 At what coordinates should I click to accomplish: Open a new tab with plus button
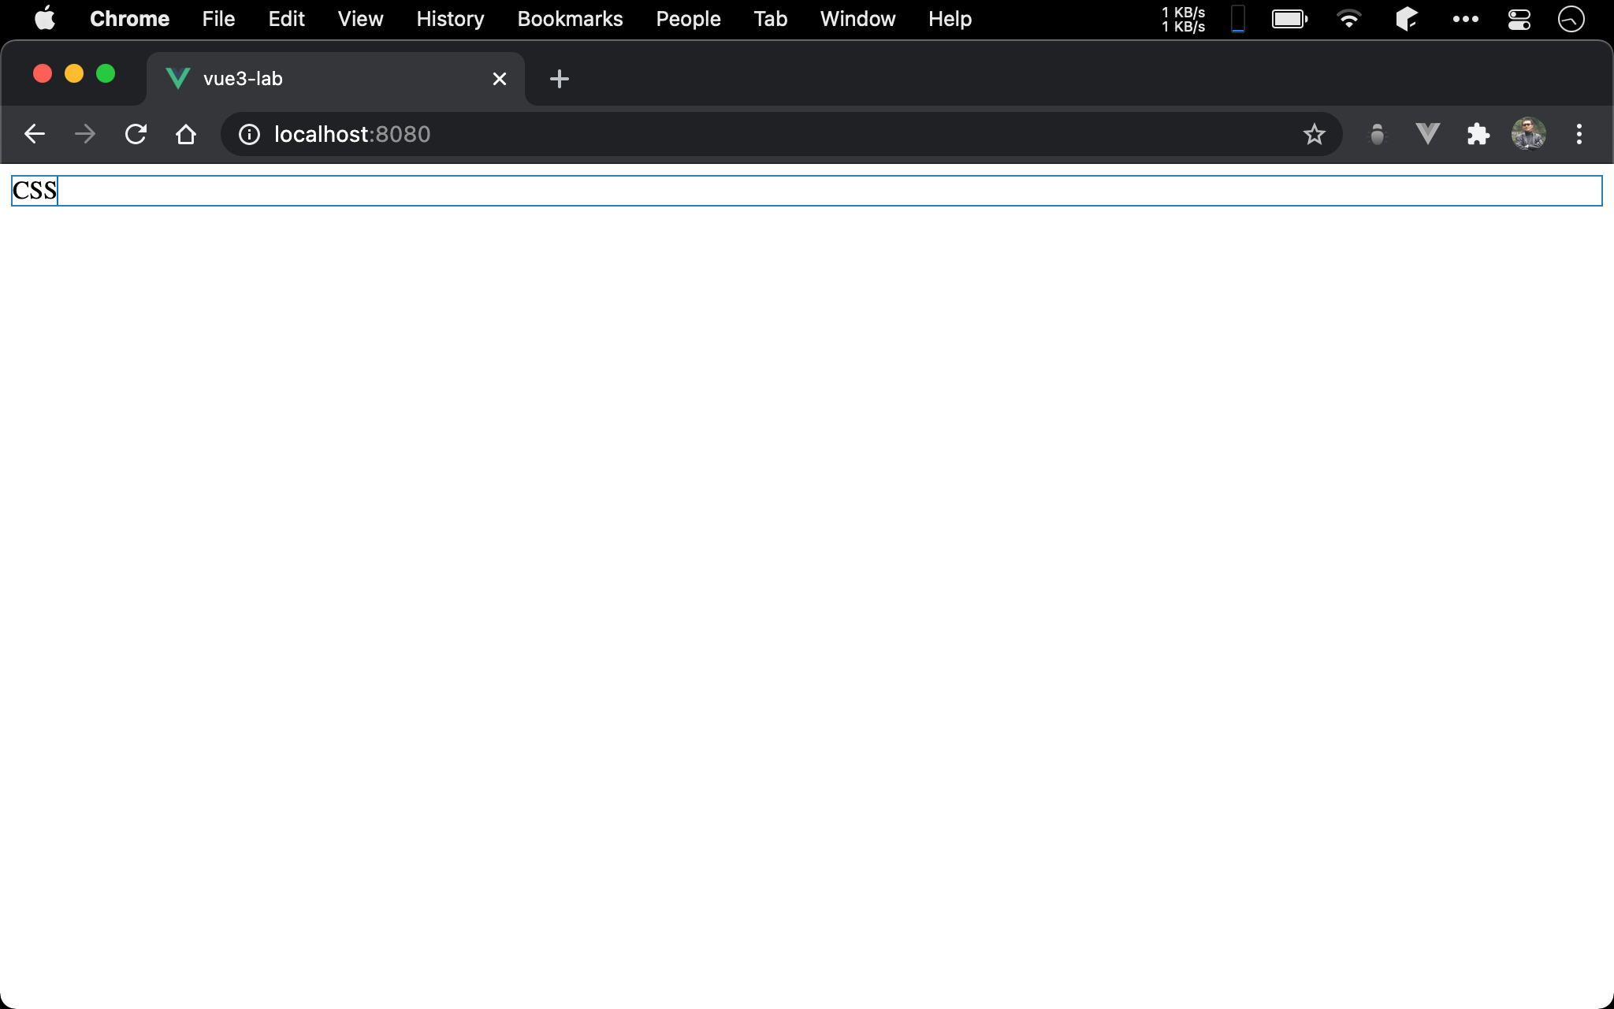(559, 79)
